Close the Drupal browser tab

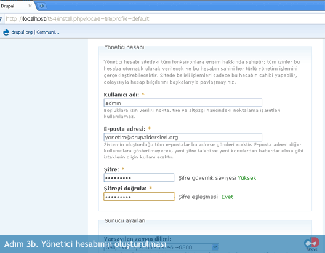point(30,6)
